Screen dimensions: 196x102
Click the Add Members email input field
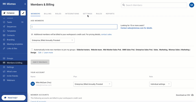pos(74,27)
